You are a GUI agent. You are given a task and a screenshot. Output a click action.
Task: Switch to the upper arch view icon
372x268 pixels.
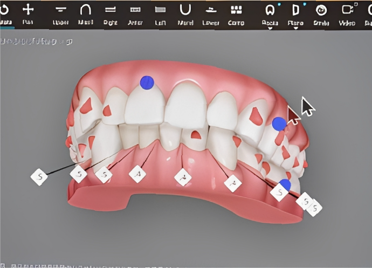click(x=61, y=10)
